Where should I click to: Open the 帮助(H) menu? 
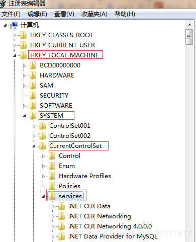(x=125, y=14)
